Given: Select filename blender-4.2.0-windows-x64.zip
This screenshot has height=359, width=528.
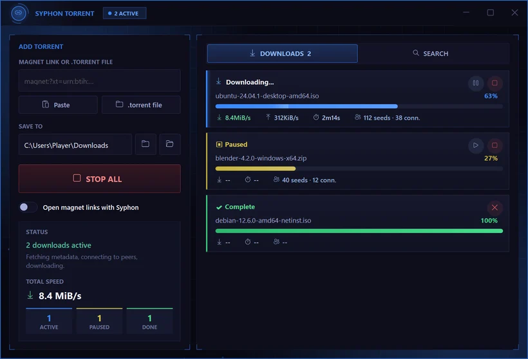Looking at the screenshot, I should 261,158.
